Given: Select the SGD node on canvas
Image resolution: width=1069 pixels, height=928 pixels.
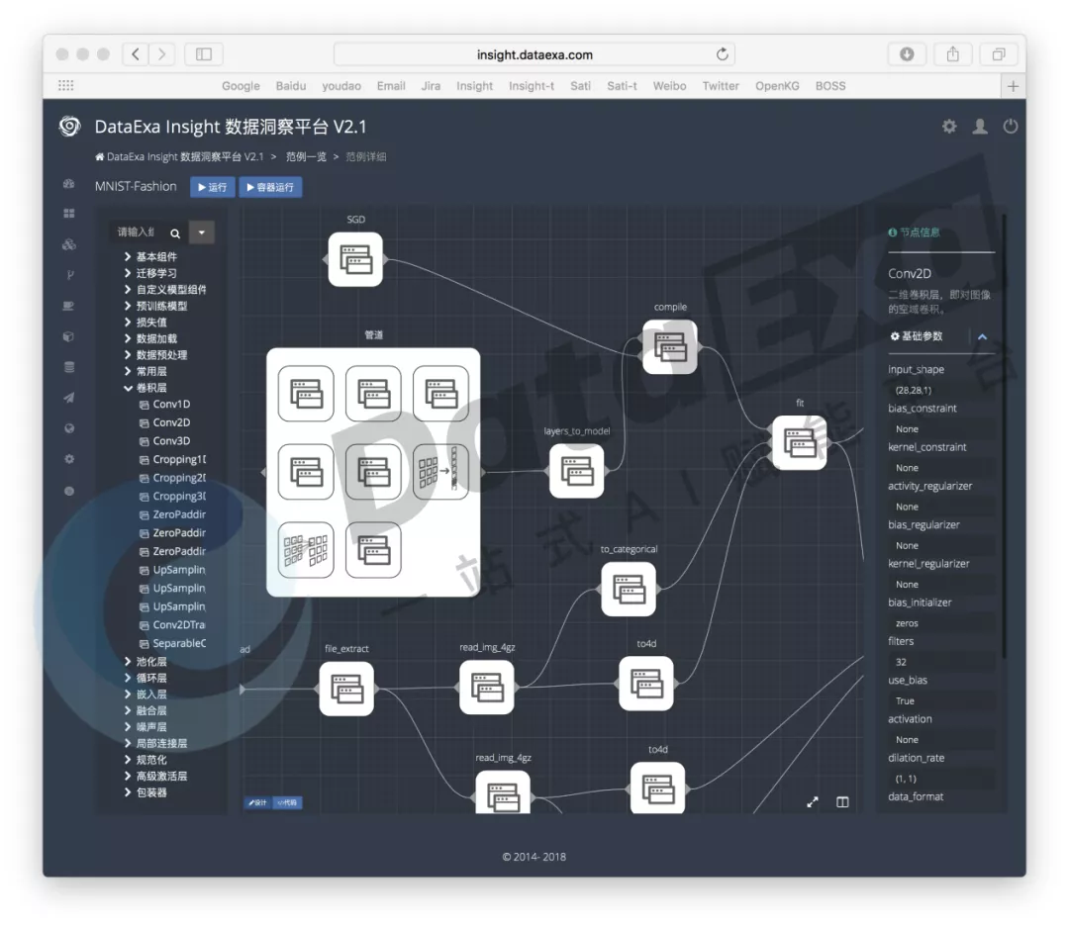Looking at the screenshot, I should tap(355, 259).
